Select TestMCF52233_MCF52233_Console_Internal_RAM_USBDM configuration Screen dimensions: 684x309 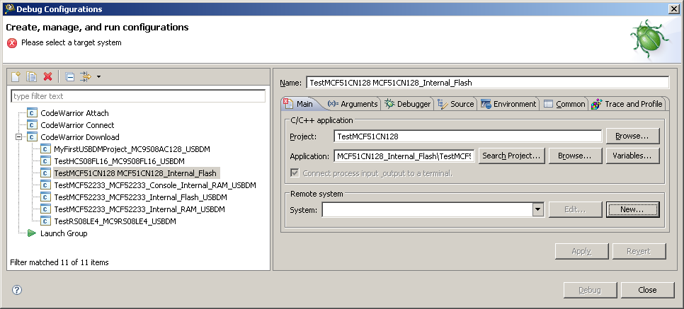(x=155, y=185)
